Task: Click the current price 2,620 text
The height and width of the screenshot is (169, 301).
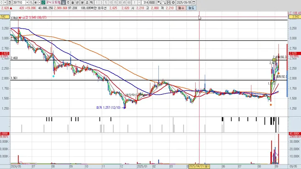Action: 5,8
